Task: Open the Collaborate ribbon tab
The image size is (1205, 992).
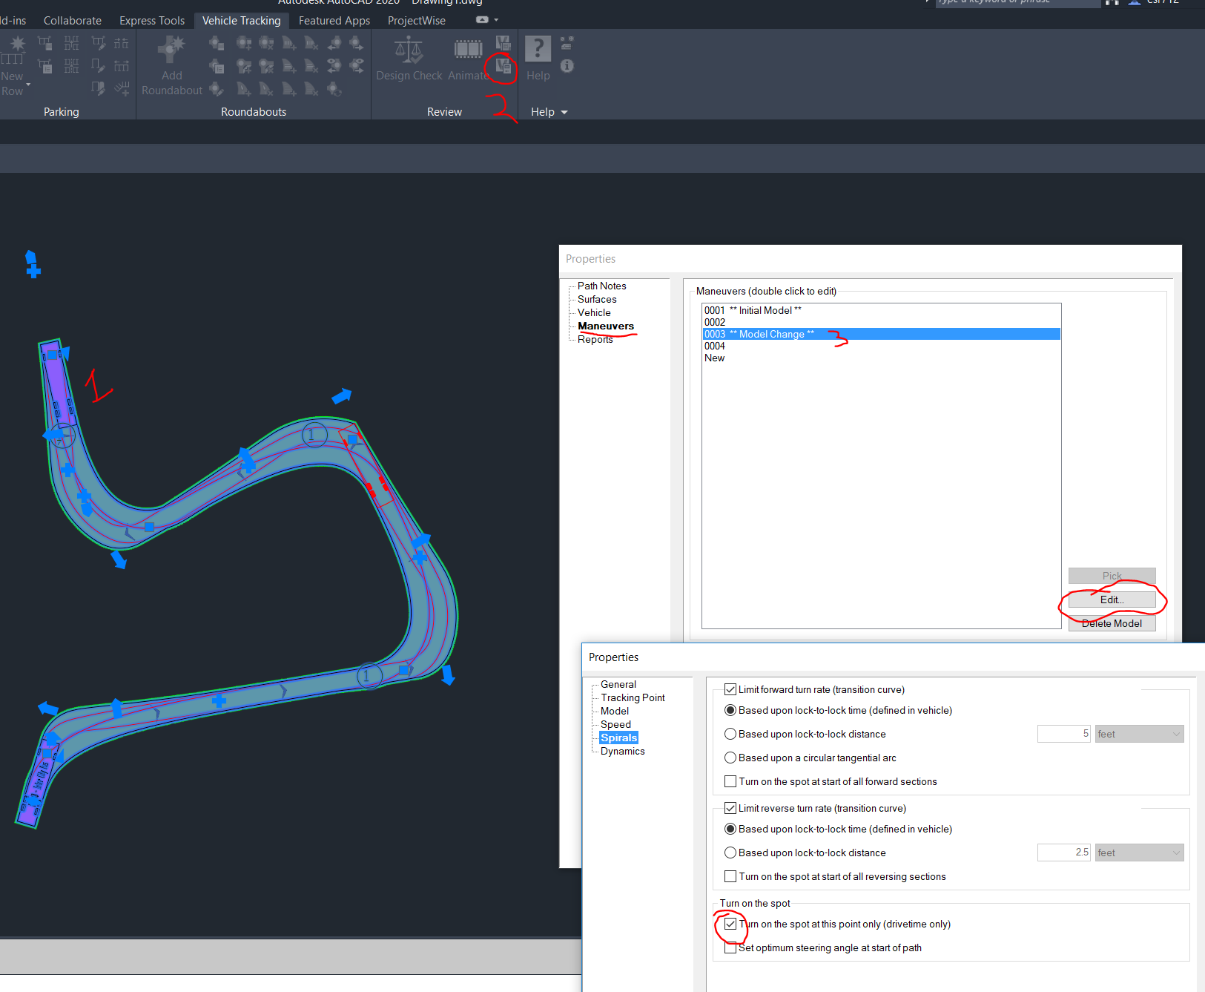Action: pyautogui.click(x=71, y=20)
